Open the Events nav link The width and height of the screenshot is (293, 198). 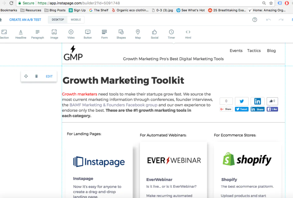tap(236, 51)
